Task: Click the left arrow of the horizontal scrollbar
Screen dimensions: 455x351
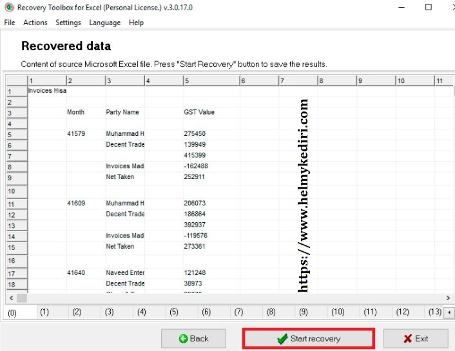Action: tap(12, 298)
